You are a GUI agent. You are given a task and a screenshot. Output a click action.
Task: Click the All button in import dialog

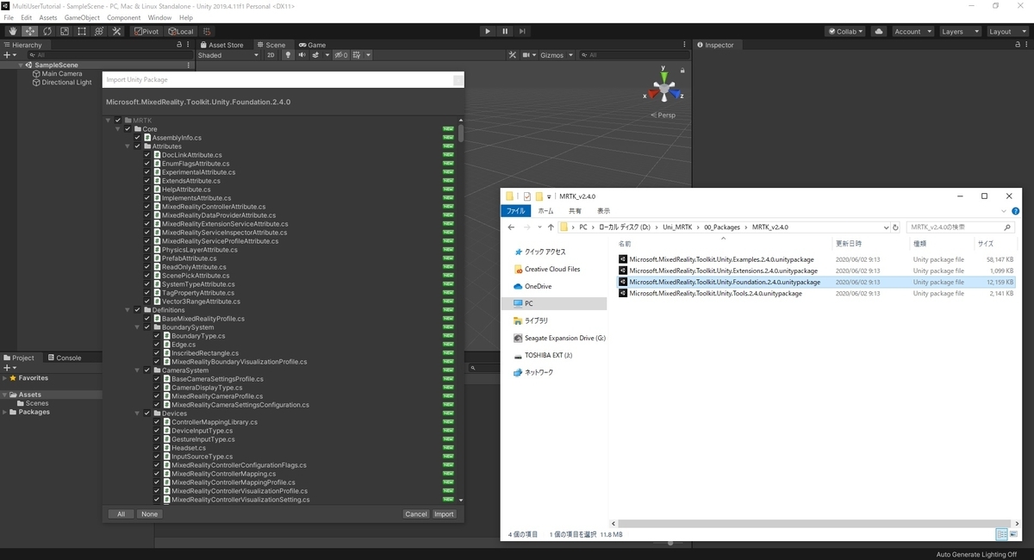click(x=121, y=513)
